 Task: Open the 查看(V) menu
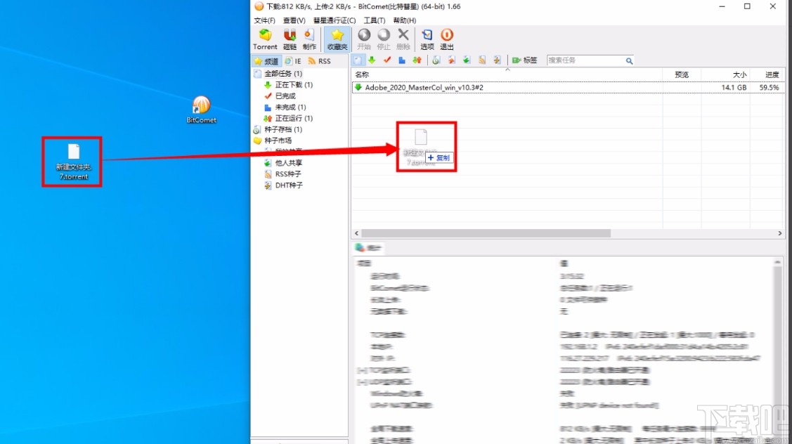tap(294, 20)
